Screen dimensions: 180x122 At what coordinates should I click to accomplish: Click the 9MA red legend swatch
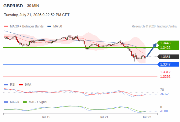(x=21, y=85)
